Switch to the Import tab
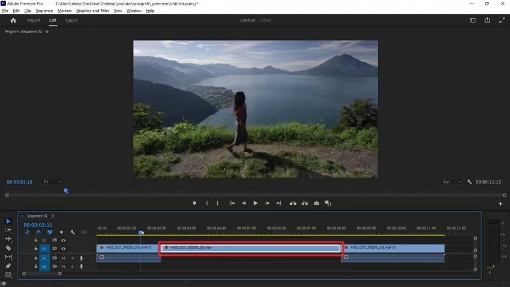This screenshot has width=510, height=287. 33,20
